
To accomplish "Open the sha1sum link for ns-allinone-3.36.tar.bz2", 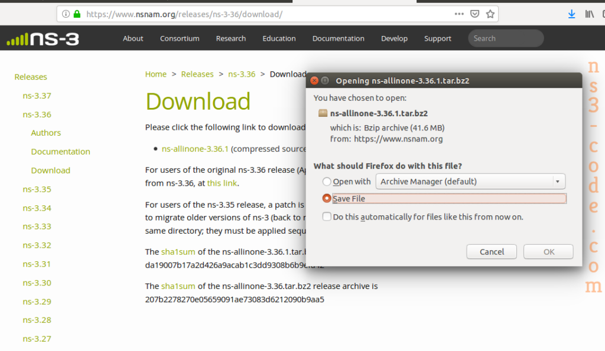I will pos(178,286).
